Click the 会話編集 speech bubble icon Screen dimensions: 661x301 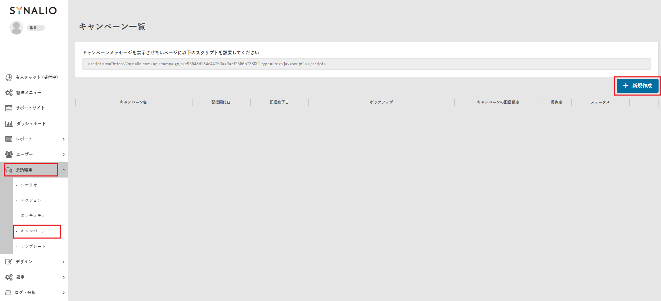pos(9,170)
